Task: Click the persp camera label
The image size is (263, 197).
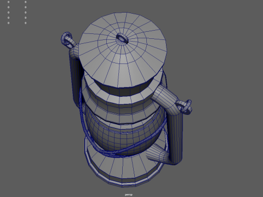Action: 129,195
